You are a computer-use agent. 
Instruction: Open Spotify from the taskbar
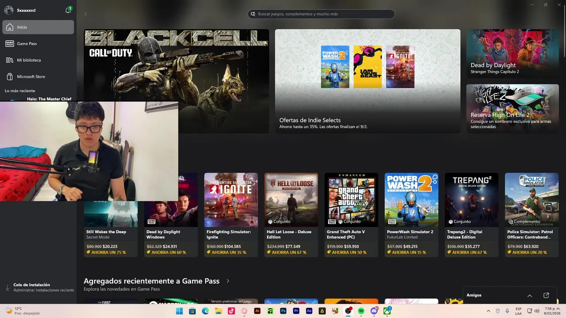click(x=361, y=311)
